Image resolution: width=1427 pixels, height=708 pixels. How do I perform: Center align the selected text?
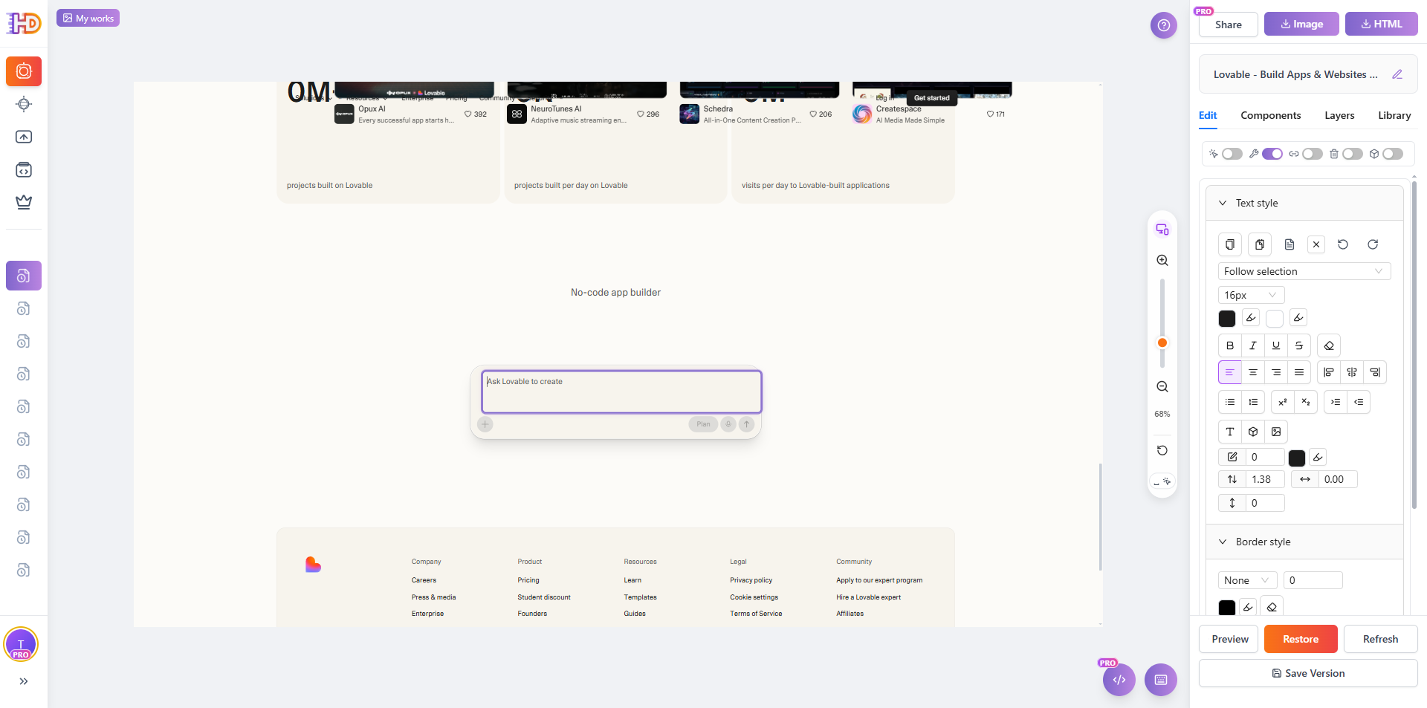[x=1253, y=372]
